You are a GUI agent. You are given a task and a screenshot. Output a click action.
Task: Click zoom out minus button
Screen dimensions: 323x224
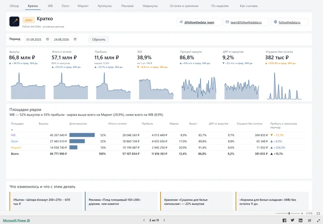(x=276, y=214)
